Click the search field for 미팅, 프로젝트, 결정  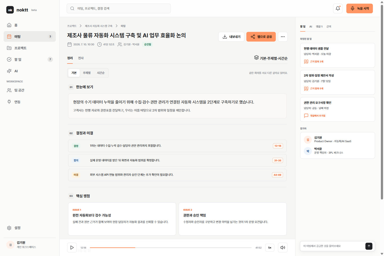tap(119, 9)
